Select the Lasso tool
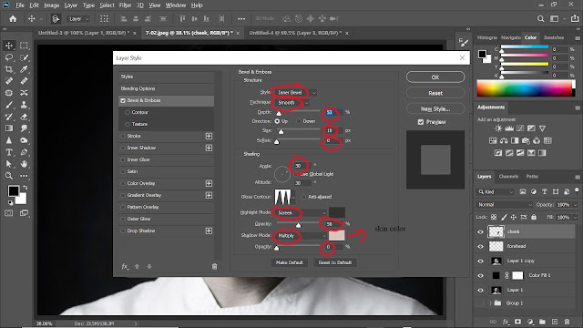The image size is (583, 328). click(9, 57)
